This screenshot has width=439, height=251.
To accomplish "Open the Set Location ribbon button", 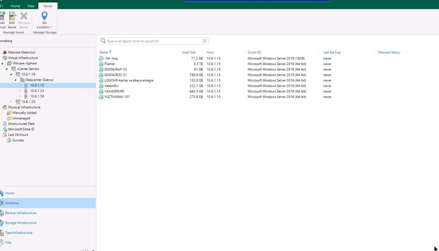I will tap(44, 20).
